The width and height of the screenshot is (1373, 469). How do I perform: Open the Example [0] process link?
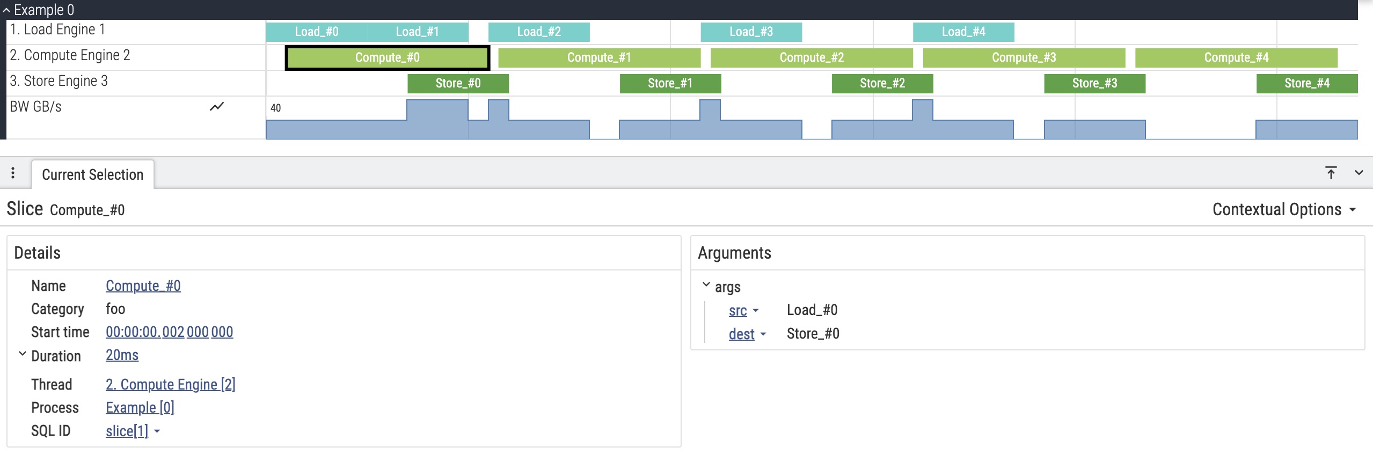pyautogui.click(x=140, y=407)
